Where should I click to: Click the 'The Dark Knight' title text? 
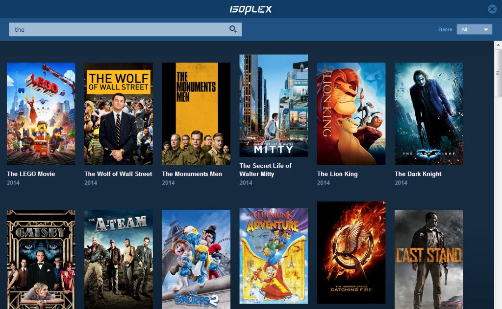pos(418,174)
